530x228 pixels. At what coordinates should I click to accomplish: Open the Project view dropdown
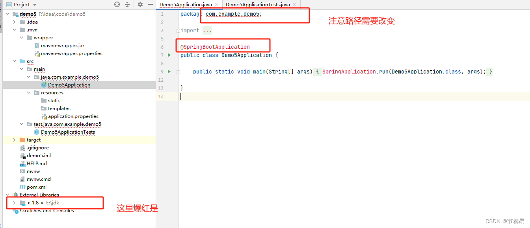(x=35, y=5)
